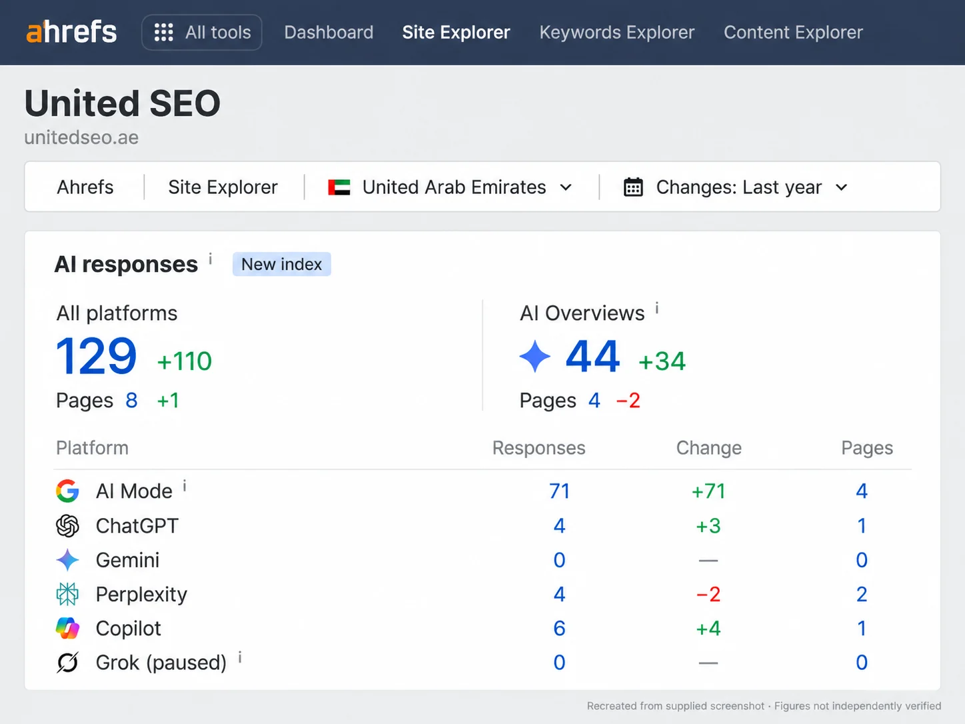Click the ChatGPT logo icon
The image size is (965, 724).
click(67, 526)
